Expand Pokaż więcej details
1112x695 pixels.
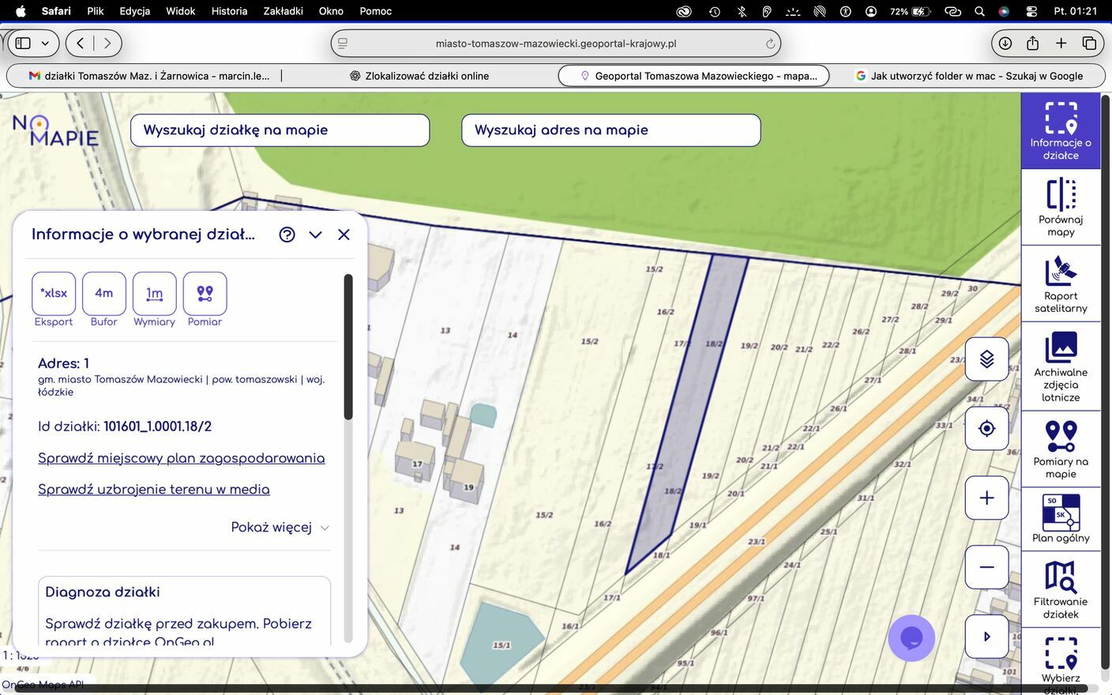[x=280, y=528]
